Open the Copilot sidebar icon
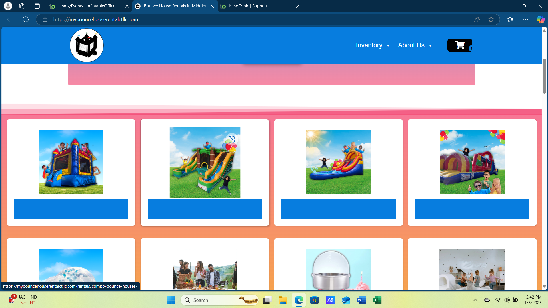 pos(540,19)
